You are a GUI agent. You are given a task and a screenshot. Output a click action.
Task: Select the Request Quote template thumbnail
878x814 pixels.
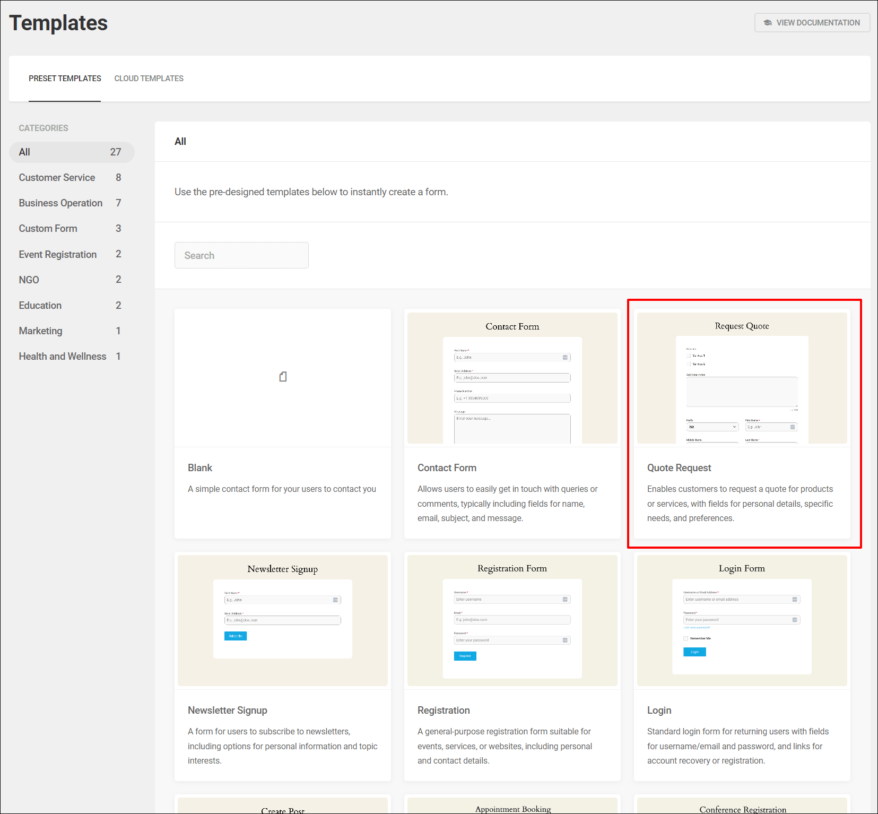[742, 378]
